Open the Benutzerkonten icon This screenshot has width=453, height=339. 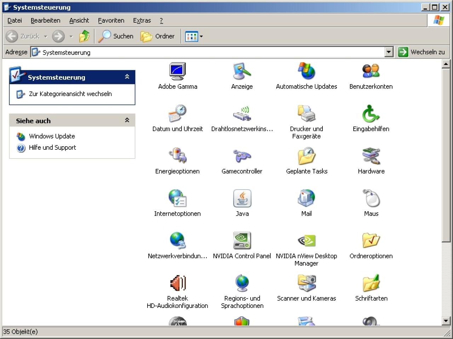click(371, 71)
